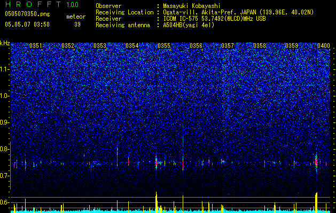This screenshot has width=336, height=213.
Task: Click the 0352 time marker
Action: (68, 46)
